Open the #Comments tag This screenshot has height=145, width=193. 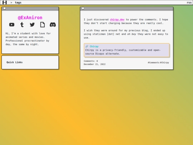pos(153,63)
